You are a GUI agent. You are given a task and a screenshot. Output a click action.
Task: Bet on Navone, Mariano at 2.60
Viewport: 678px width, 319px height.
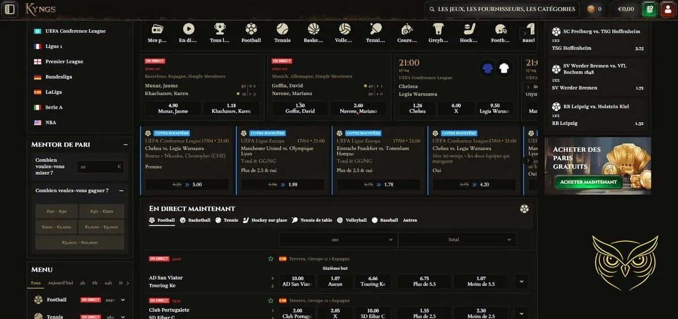point(358,109)
